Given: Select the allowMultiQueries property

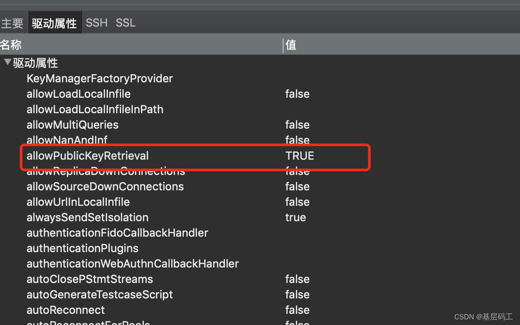Looking at the screenshot, I should [x=72, y=125].
